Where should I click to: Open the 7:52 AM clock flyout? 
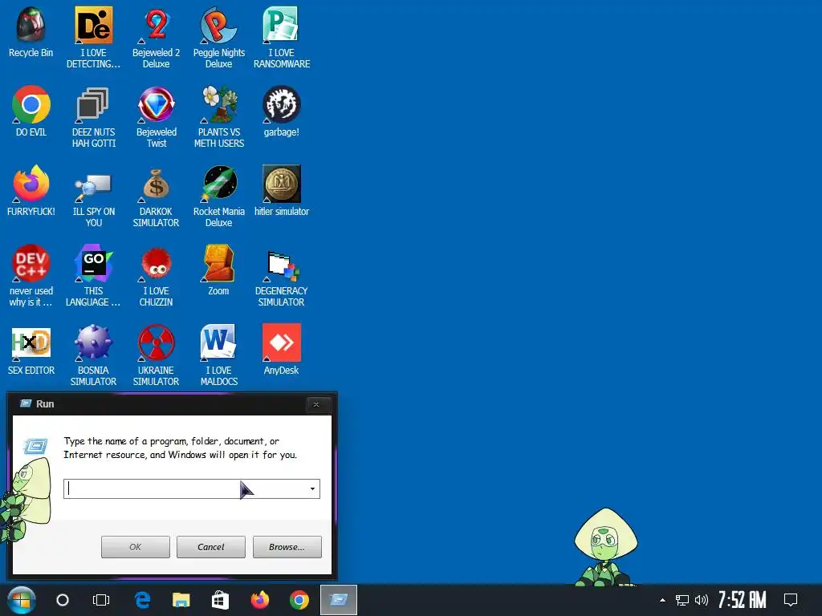pos(742,600)
